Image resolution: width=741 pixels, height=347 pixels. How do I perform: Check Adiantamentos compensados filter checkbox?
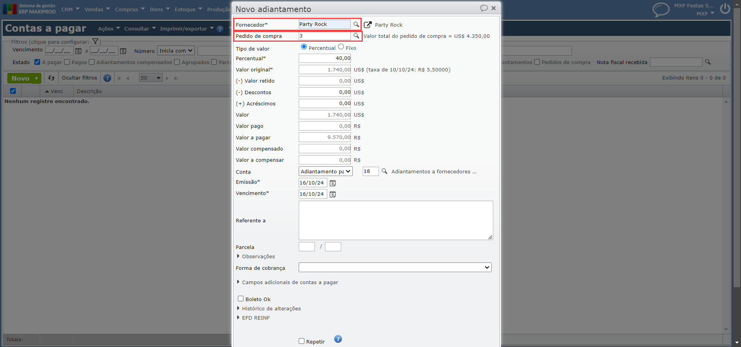(x=91, y=62)
